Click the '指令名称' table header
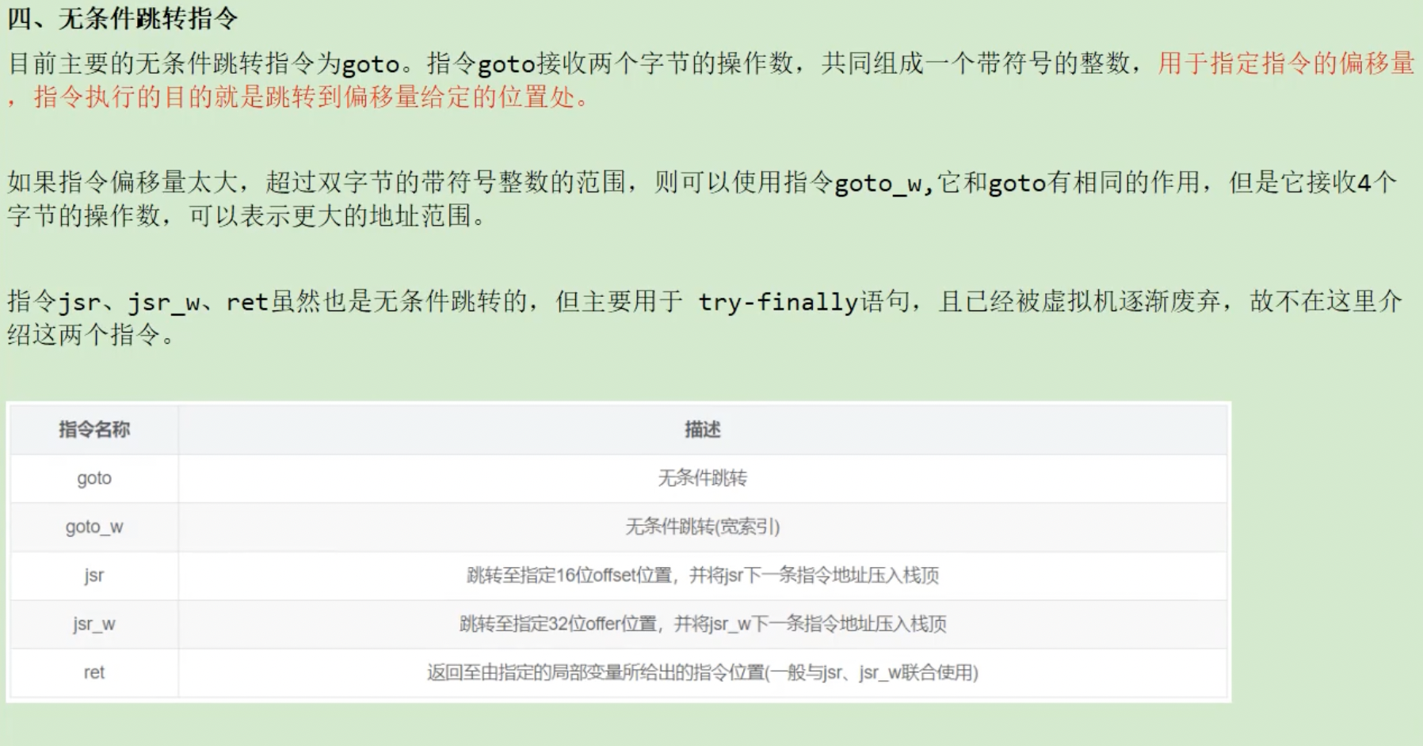The image size is (1423, 746). coord(94,429)
